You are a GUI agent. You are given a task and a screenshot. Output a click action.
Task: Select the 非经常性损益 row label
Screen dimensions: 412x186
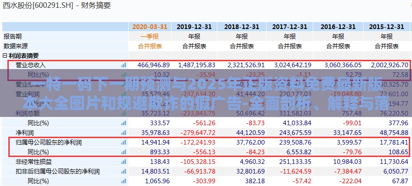pyautogui.click(x=34, y=162)
